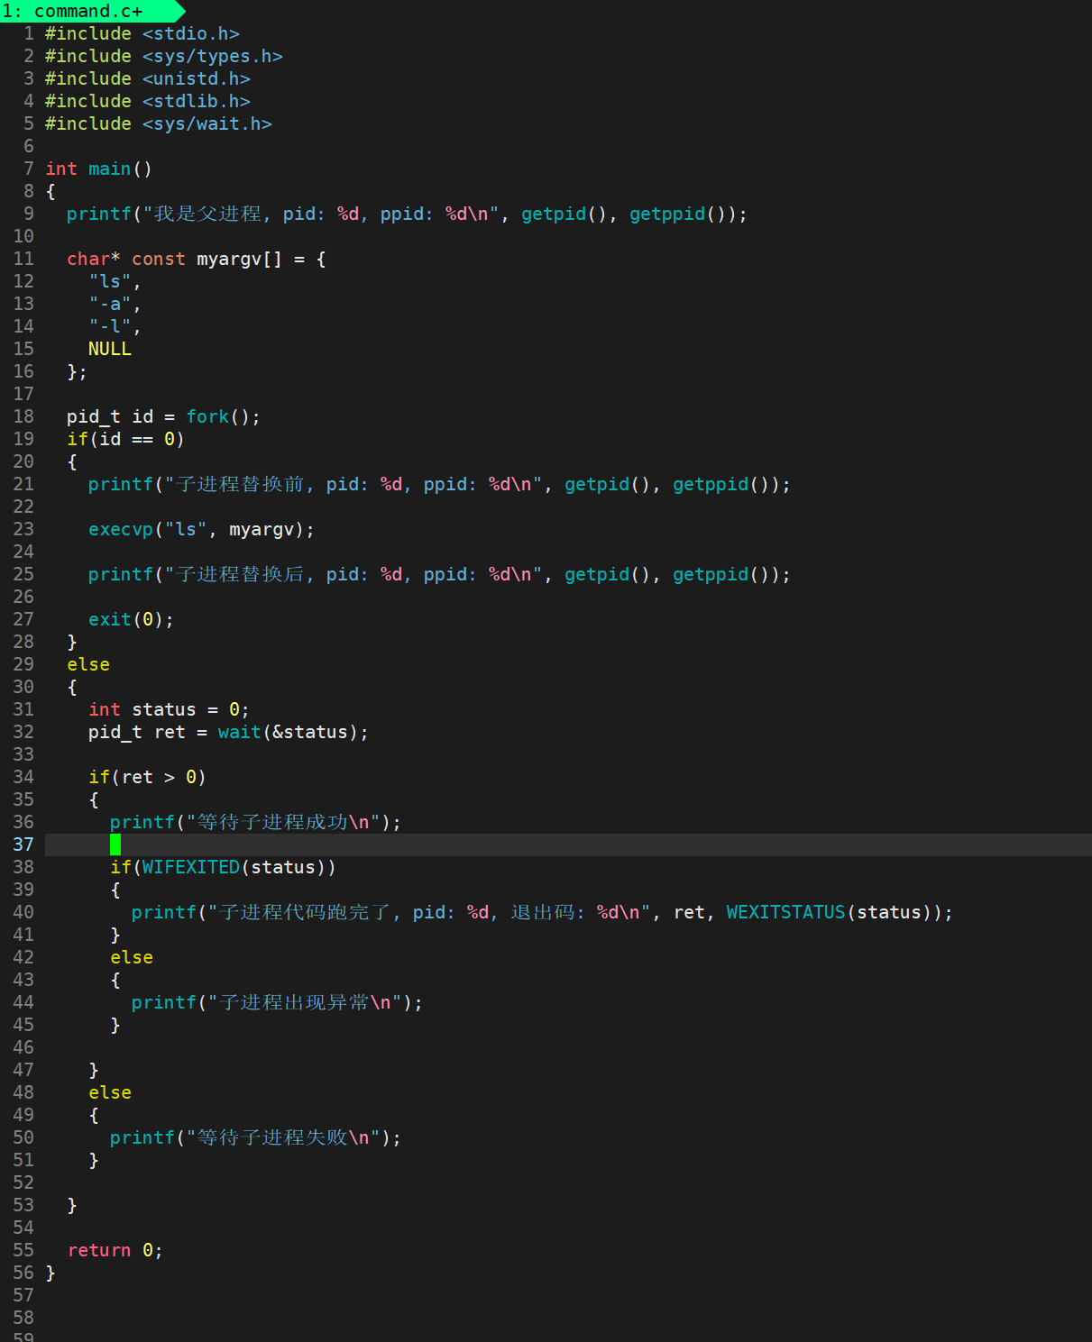Click the 'if(ret > 0)' condition
The height and width of the screenshot is (1342, 1092).
(148, 777)
